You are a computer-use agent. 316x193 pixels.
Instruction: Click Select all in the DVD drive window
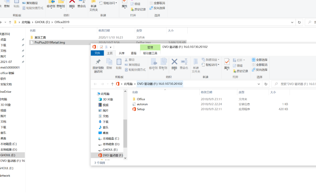tap(260, 60)
